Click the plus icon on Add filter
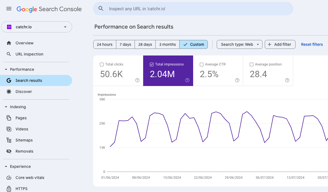Viewport: 328px width, 192px height. coord(269,44)
